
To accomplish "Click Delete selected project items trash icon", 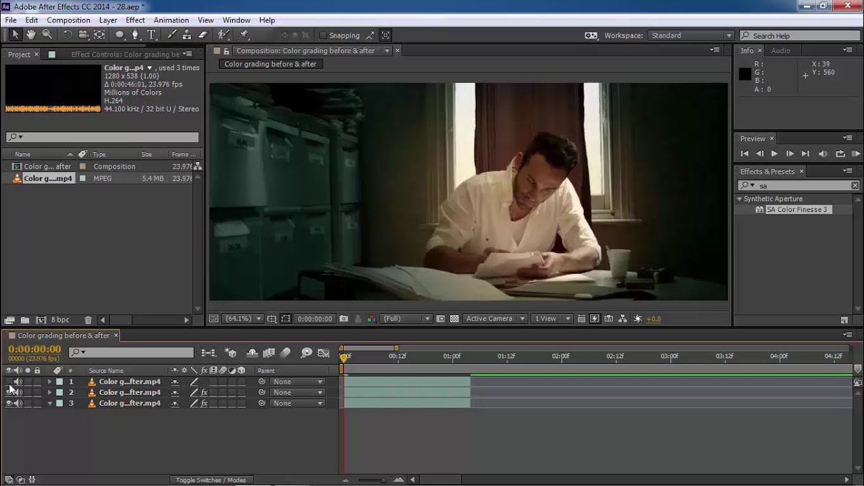I will [88, 320].
